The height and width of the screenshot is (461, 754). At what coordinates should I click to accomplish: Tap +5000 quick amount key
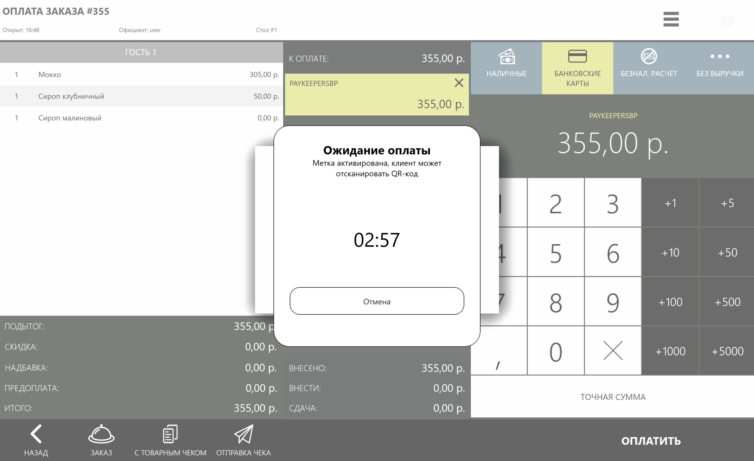click(727, 351)
